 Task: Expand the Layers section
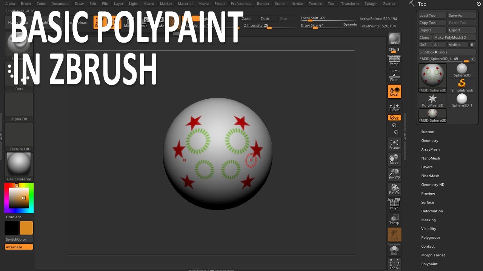[427, 167]
